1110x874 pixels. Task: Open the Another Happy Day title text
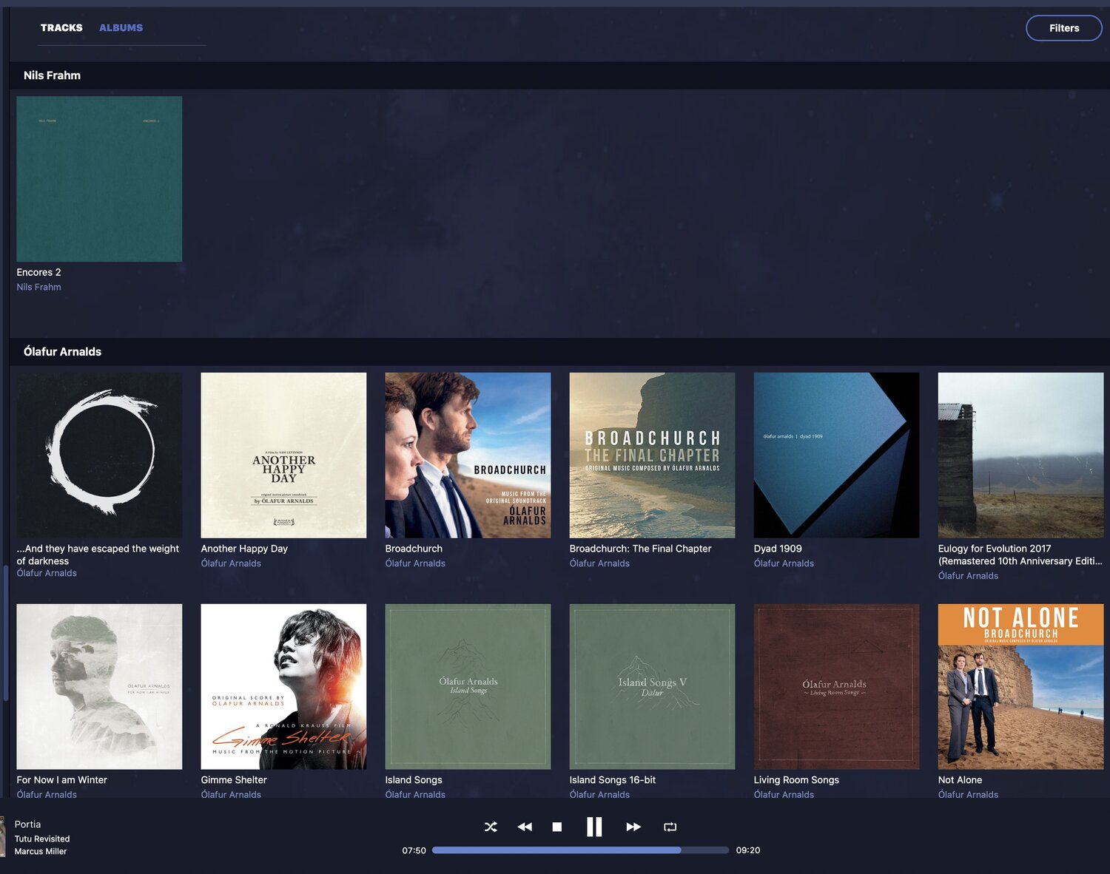point(244,549)
